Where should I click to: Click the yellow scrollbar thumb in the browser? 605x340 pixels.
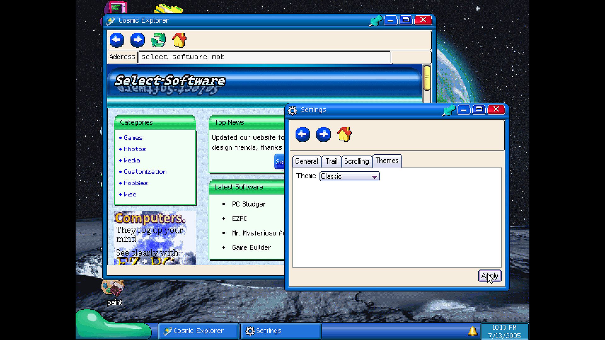pos(427,78)
